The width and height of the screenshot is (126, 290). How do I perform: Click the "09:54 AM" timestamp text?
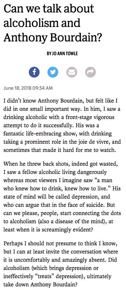[x=42, y=88]
